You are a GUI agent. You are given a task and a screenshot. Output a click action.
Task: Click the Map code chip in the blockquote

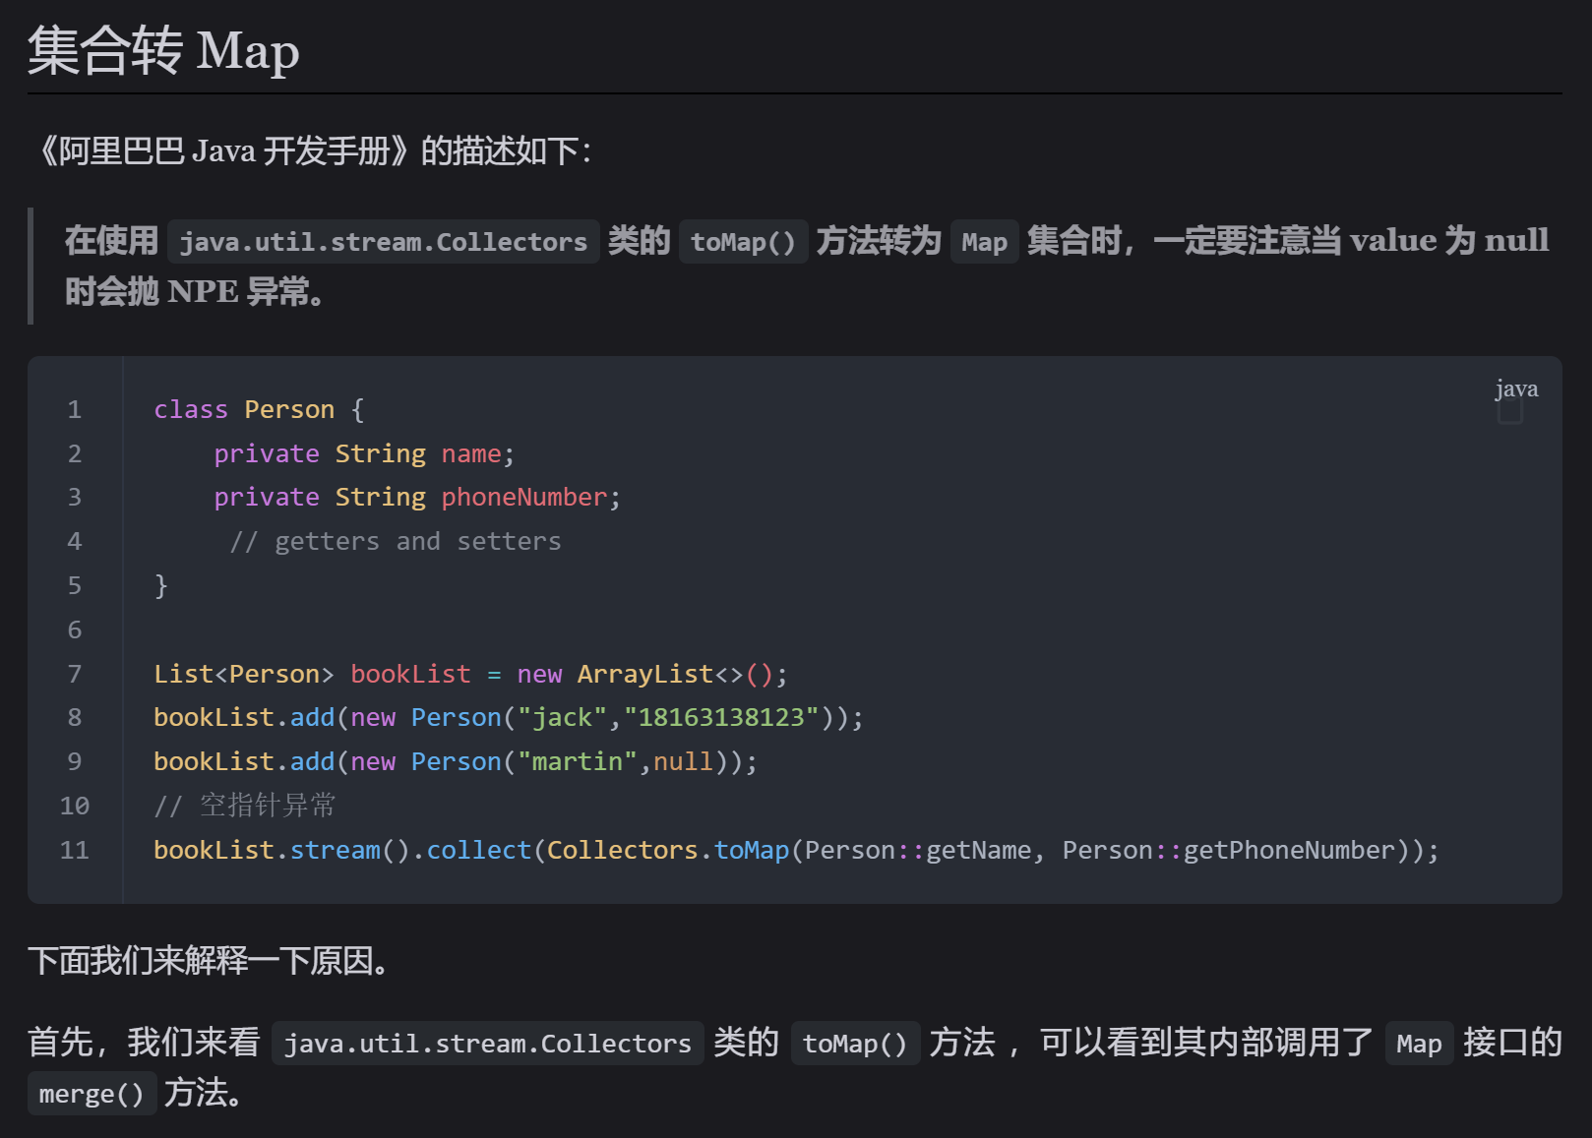(984, 241)
